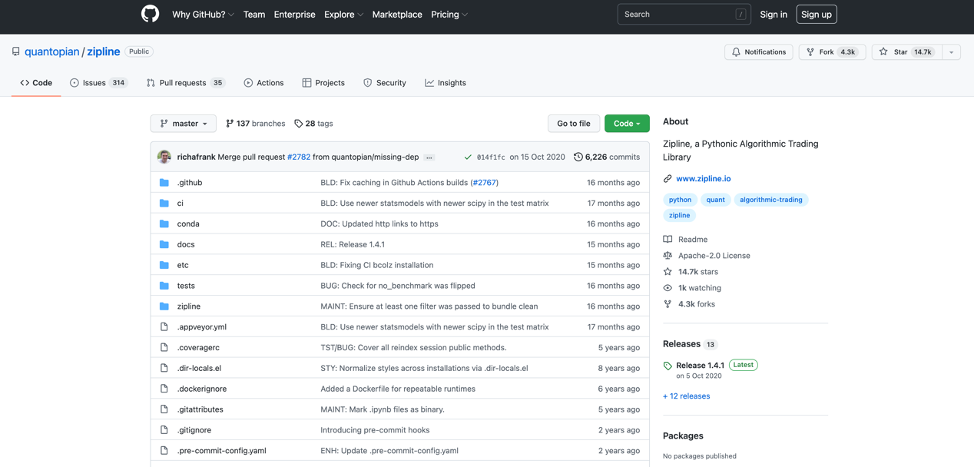Switch to the Pull requests tab

click(185, 83)
